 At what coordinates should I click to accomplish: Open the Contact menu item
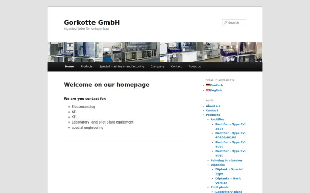coord(176,66)
